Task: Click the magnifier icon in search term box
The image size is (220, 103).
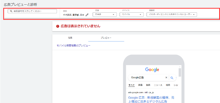Action: tap(11, 11)
